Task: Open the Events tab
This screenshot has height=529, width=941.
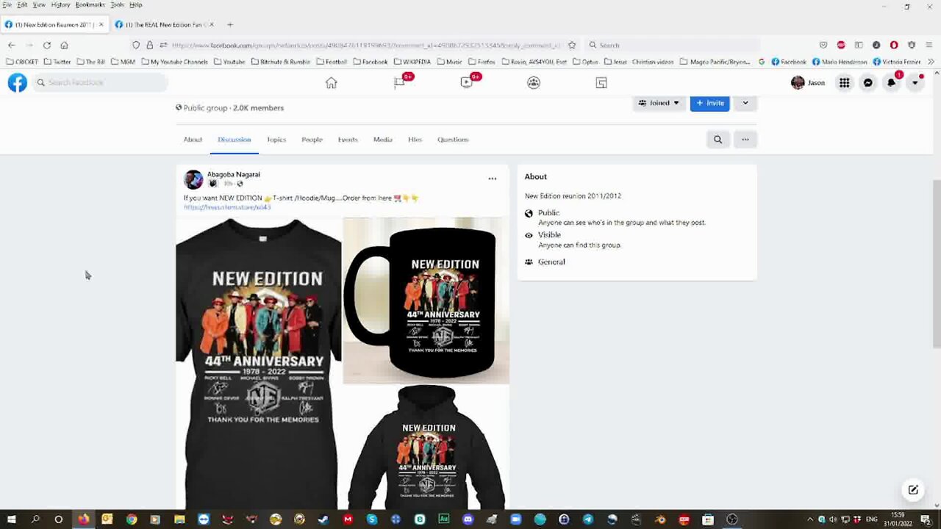Action: click(348, 140)
